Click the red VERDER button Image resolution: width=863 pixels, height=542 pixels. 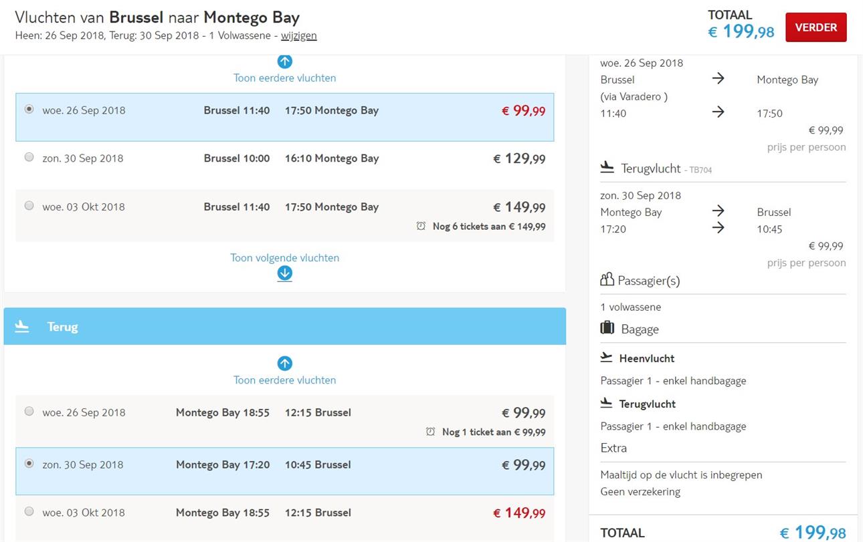[816, 27]
